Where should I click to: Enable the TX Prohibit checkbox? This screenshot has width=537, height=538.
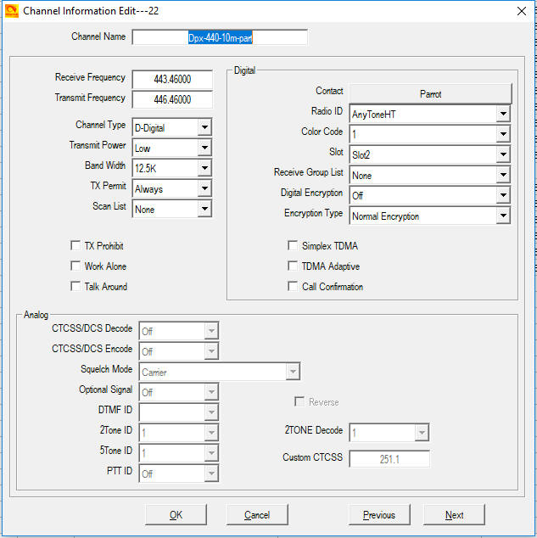[x=76, y=246]
